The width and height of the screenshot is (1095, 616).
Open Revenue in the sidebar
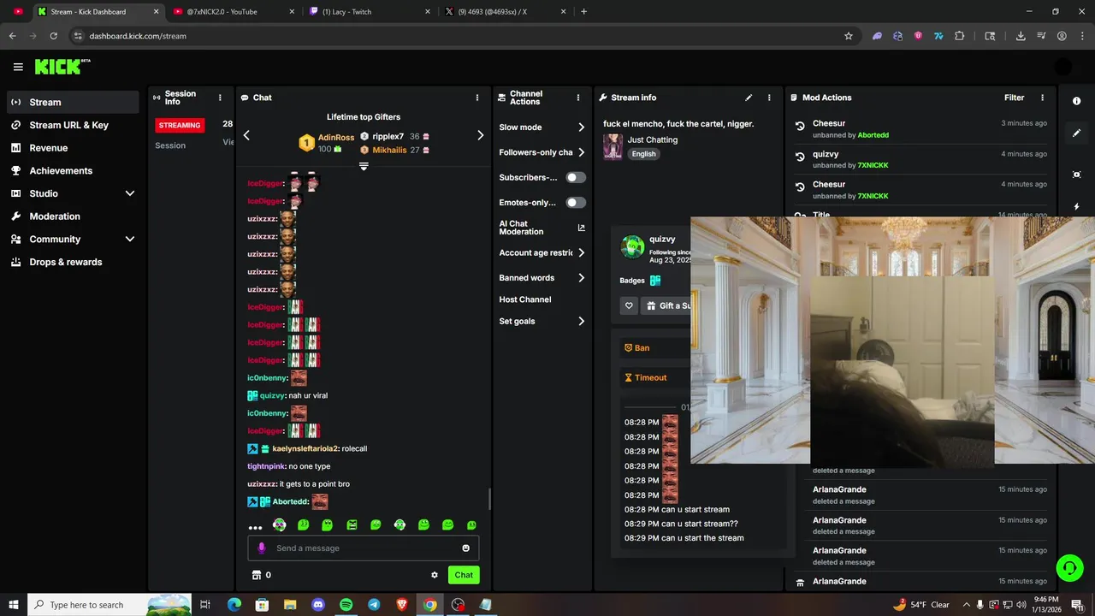(x=73, y=148)
